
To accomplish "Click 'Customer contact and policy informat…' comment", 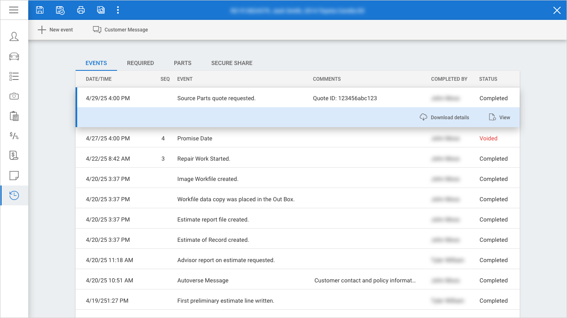I will (x=365, y=280).
